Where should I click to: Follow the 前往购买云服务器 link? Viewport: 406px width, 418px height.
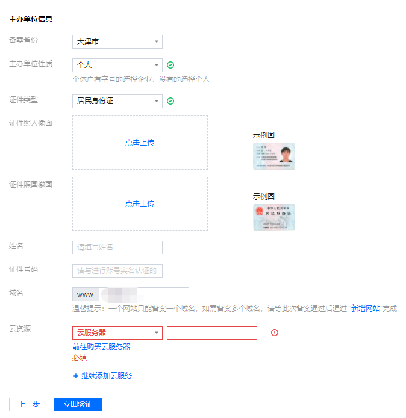pyautogui.click(x=101, y=347)
